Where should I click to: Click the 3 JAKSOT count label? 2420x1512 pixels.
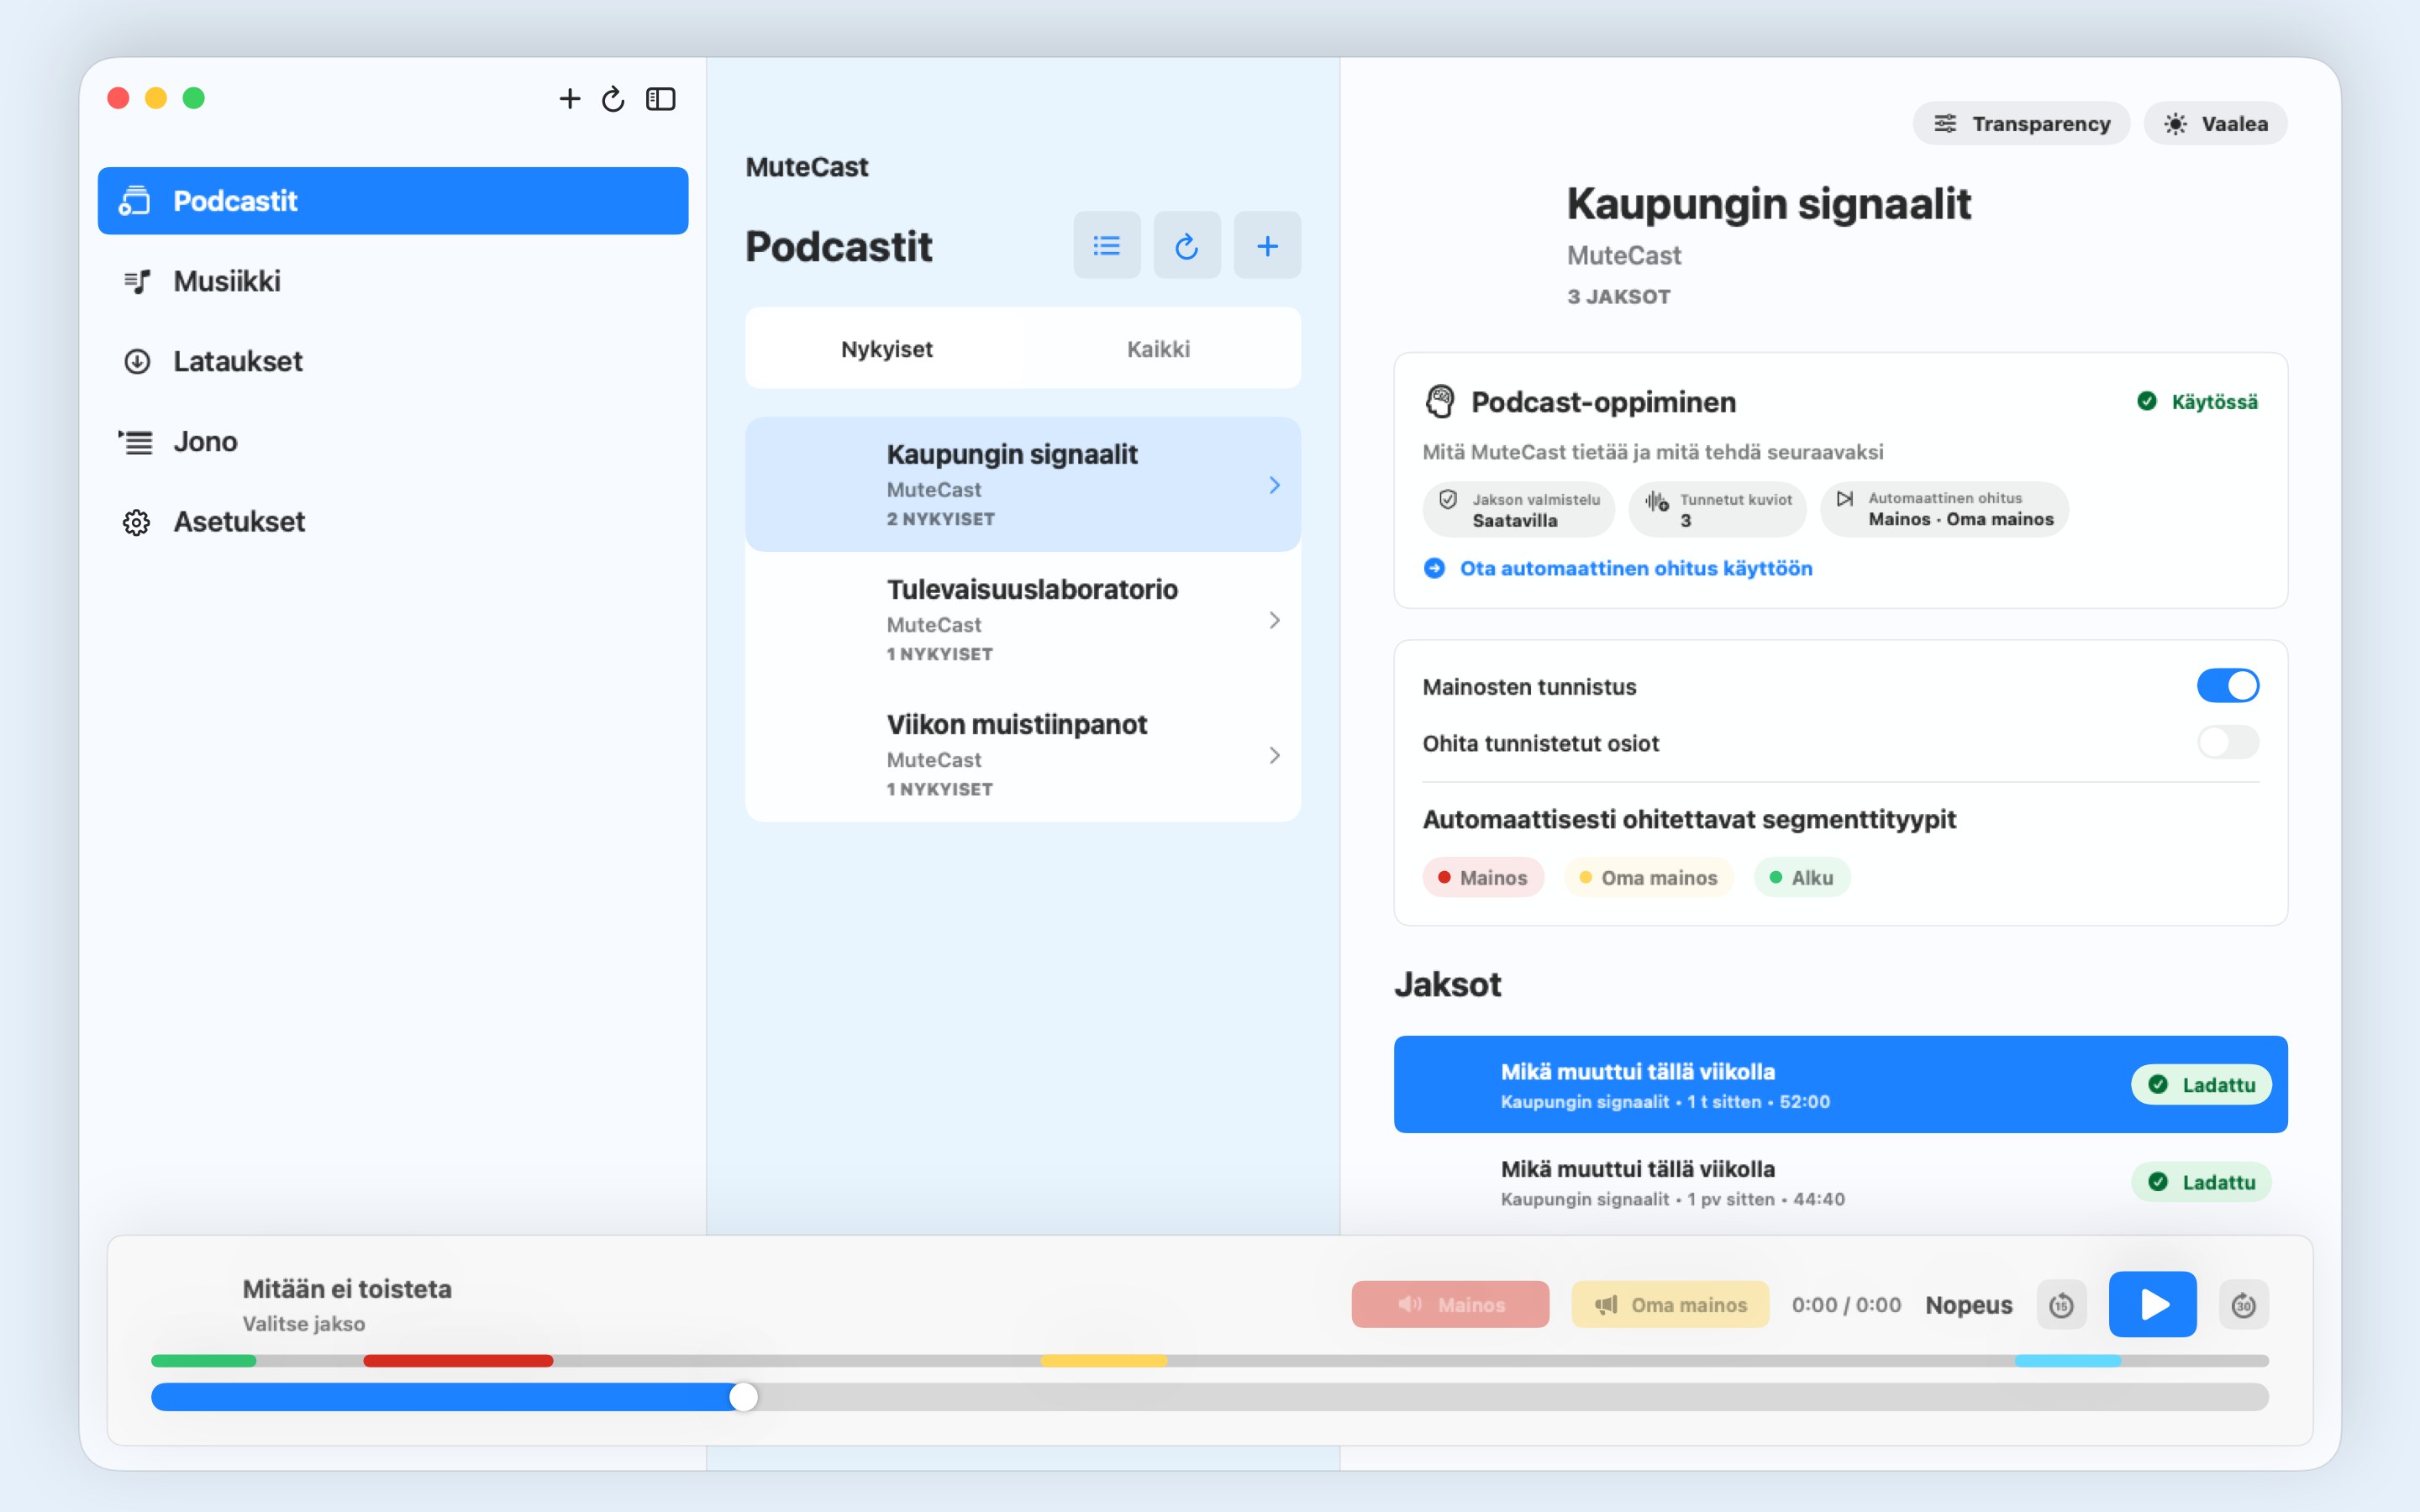coord(1618,297)
